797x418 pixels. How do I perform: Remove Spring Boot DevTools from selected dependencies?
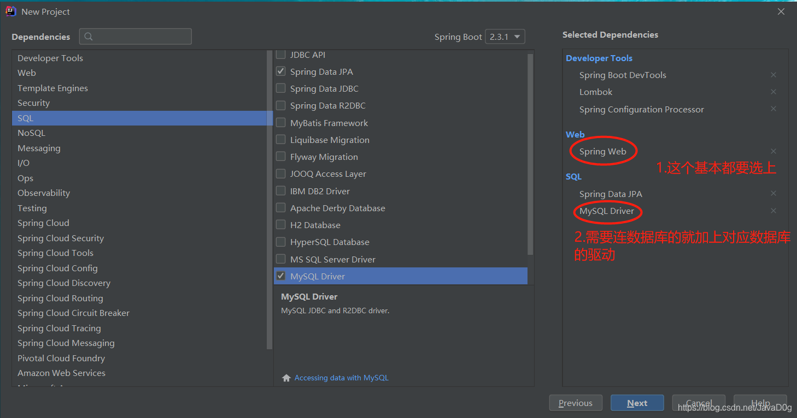773,75
